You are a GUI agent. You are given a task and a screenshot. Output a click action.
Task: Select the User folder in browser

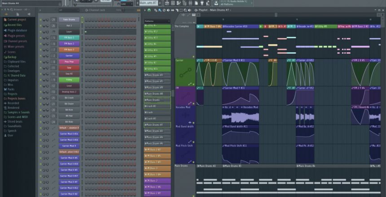coord(9,135)
